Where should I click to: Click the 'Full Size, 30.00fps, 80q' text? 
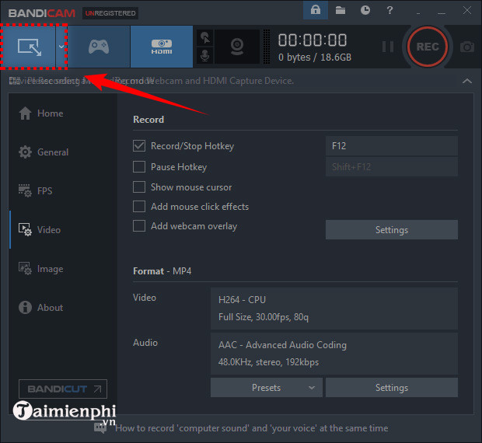click(264, 317)
